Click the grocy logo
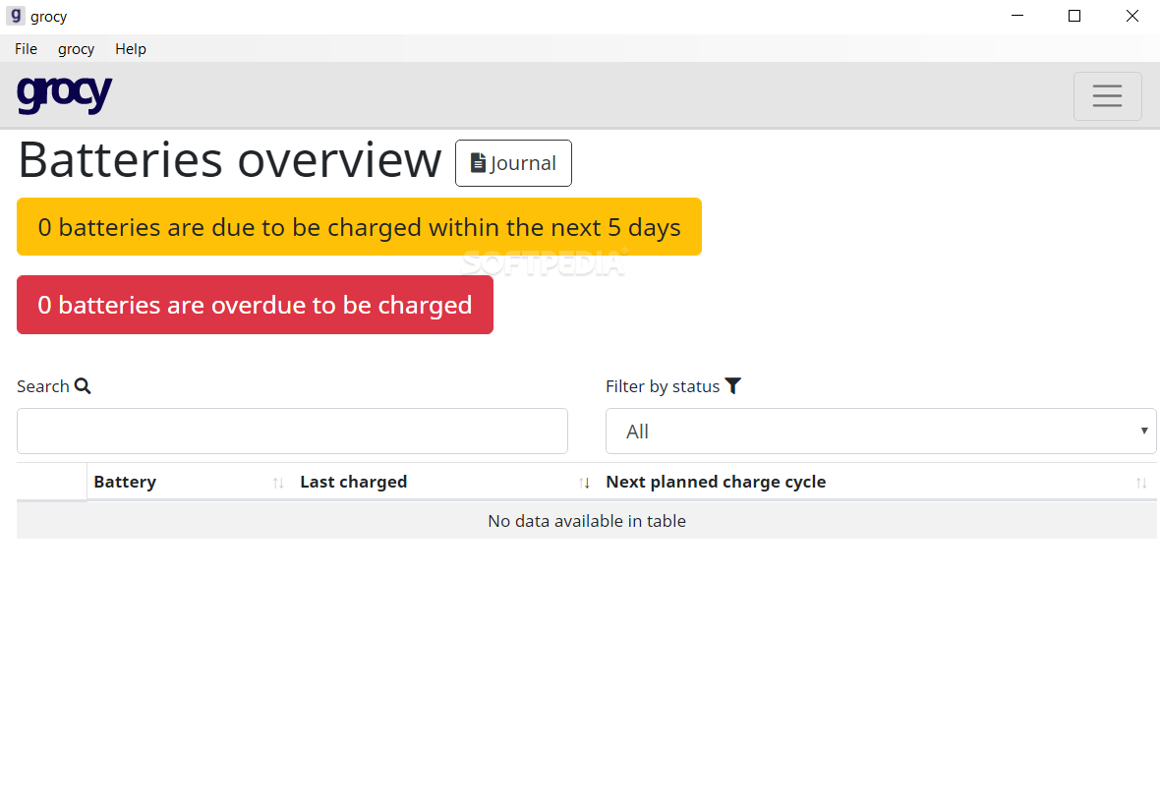 pos(64,94)
